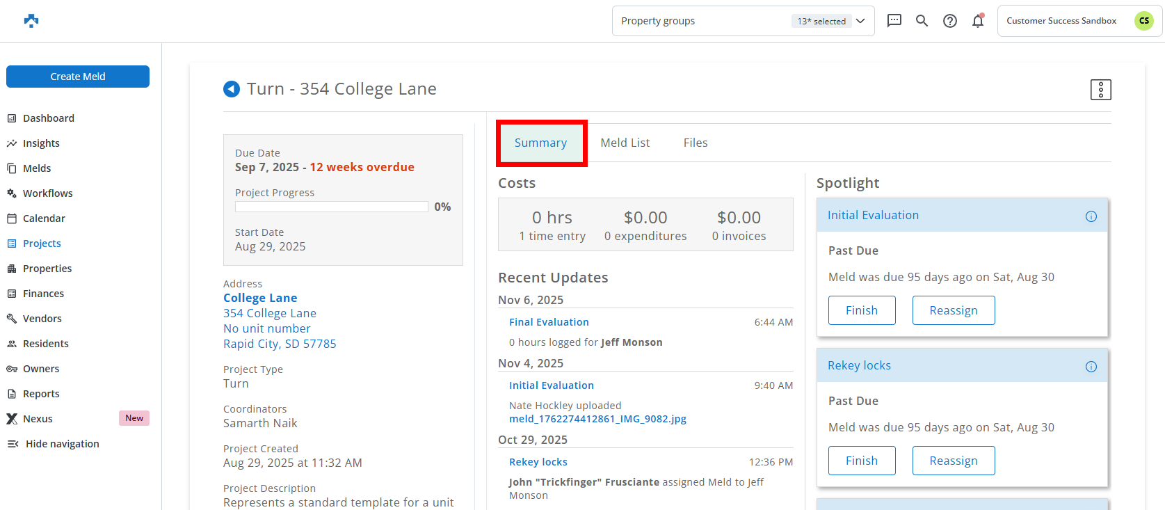Open the meld_1762274412861_IMG_9082.jpg file link
1165x510 pixels.
tap(597, 419)
